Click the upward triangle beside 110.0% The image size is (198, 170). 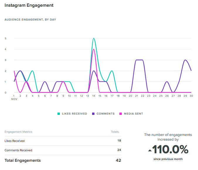point(150,150)
